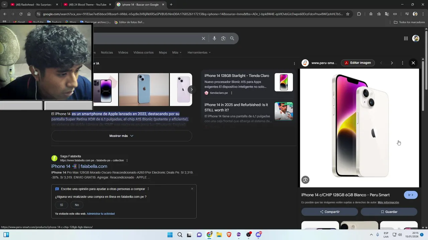Open blue iPhone 14 thumbnail

[144, 89]
